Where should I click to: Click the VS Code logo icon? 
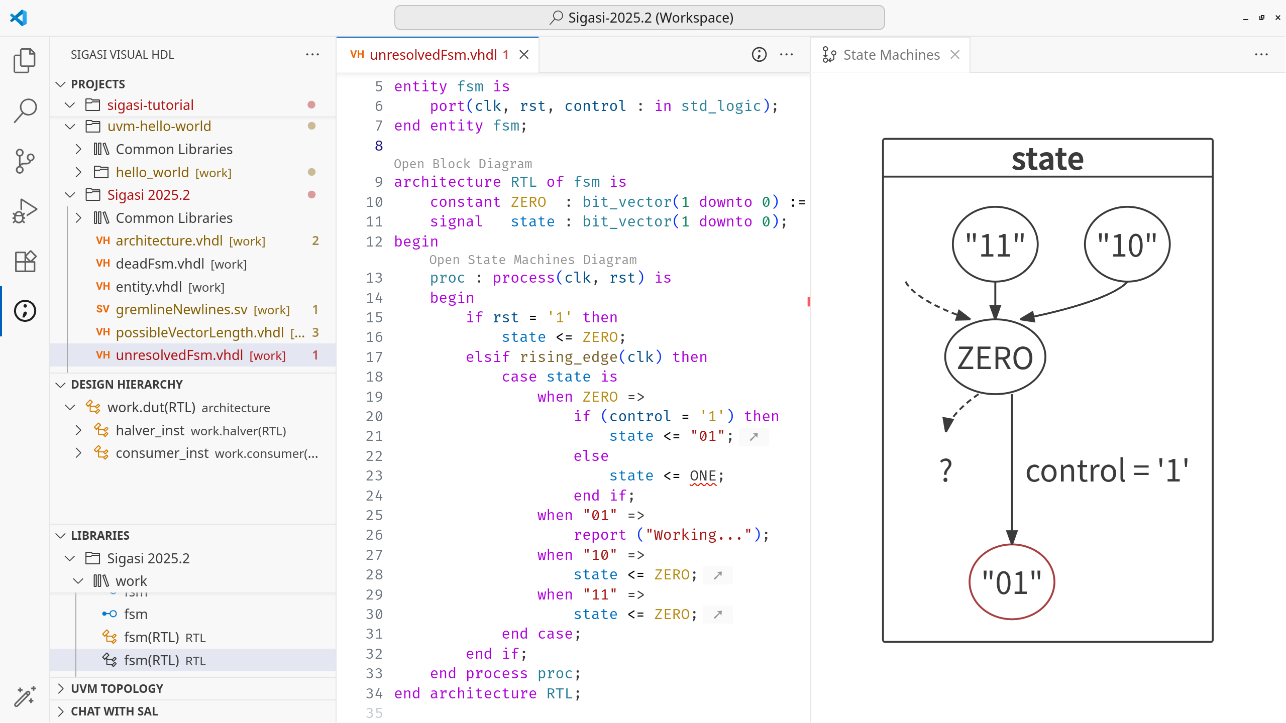pos(19,18)
